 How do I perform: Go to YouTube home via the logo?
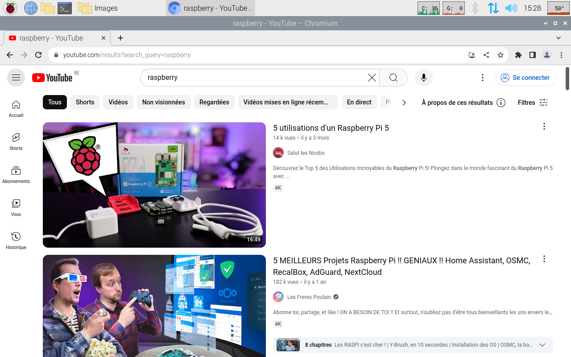coord(52,78)
